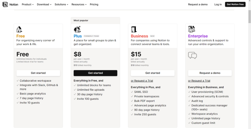Click the Business plan title
Image resolution: width=251 pixels, height=129 pixels.
click(139, 36)
